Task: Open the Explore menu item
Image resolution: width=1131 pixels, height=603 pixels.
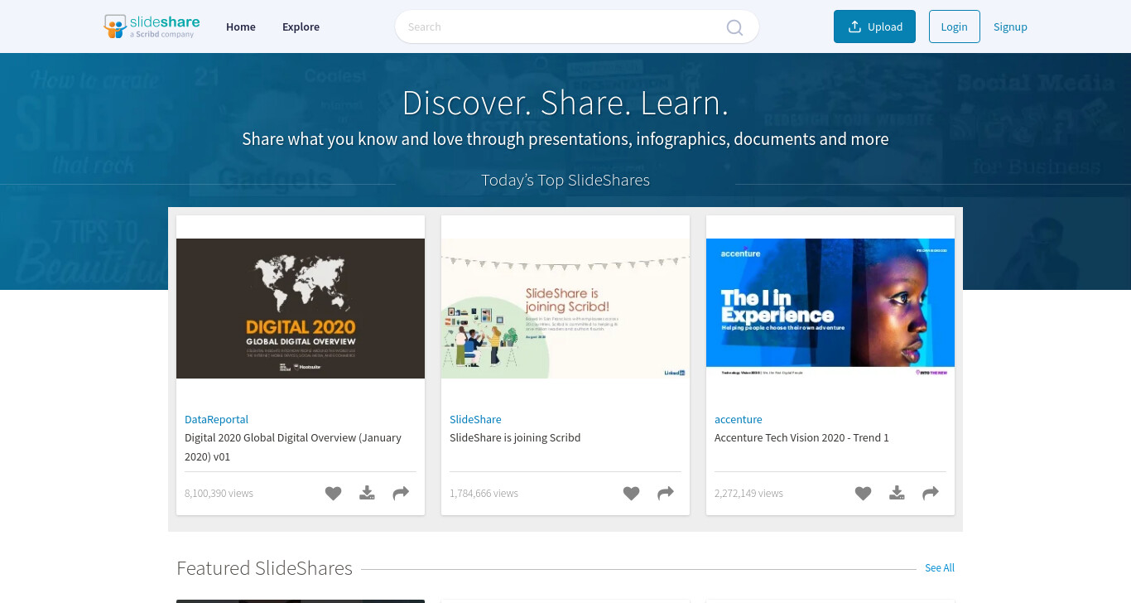Action: pyautogui.click(x=301, y=27)
